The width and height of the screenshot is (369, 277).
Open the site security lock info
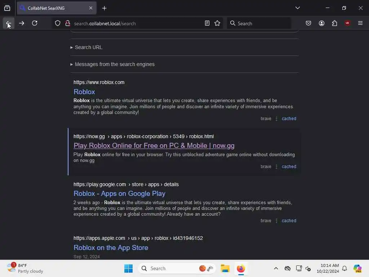pyautogui.click(x=67, y=23)
